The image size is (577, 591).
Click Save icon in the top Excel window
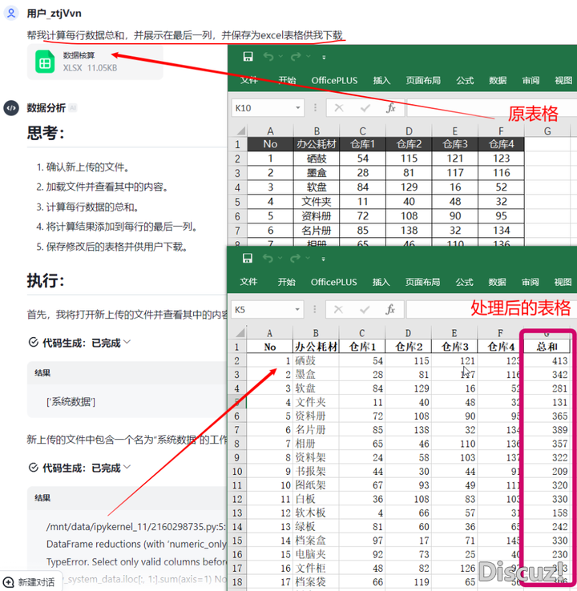248,57
